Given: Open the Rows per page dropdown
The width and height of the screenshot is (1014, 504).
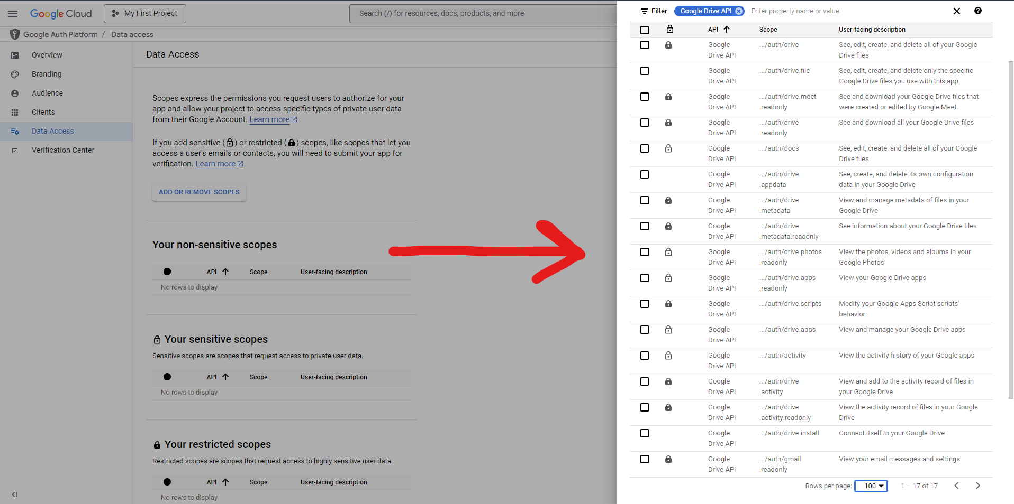Looking at the screenshot, I should pos(871,486).
